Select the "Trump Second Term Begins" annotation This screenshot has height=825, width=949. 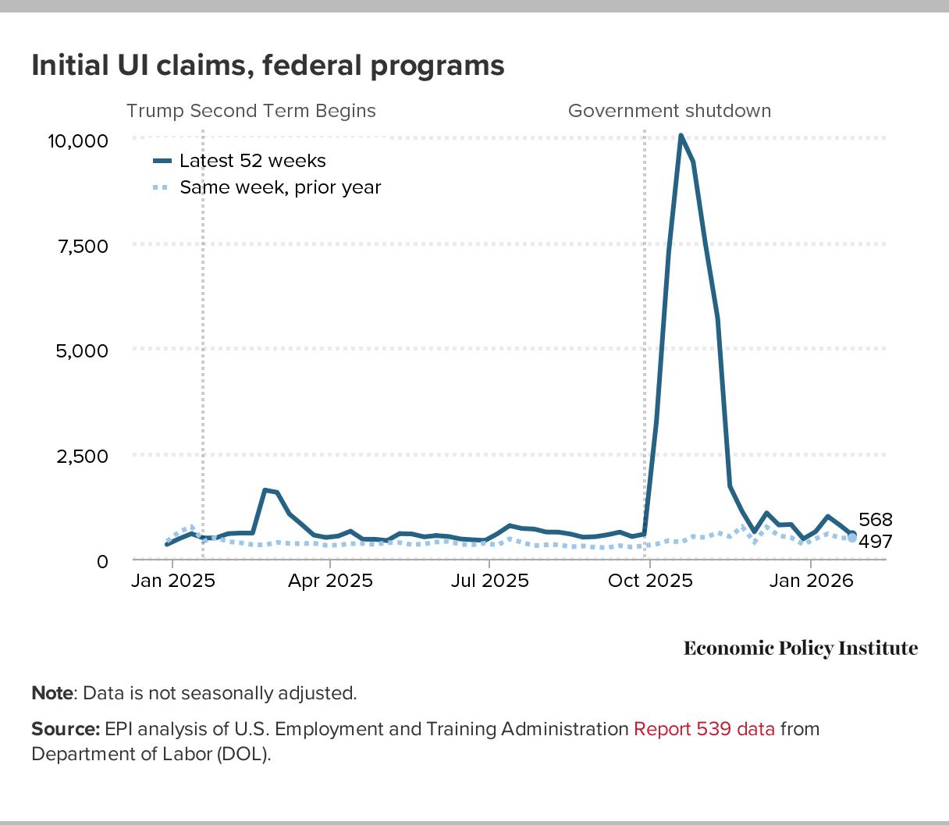click(251, 111)
